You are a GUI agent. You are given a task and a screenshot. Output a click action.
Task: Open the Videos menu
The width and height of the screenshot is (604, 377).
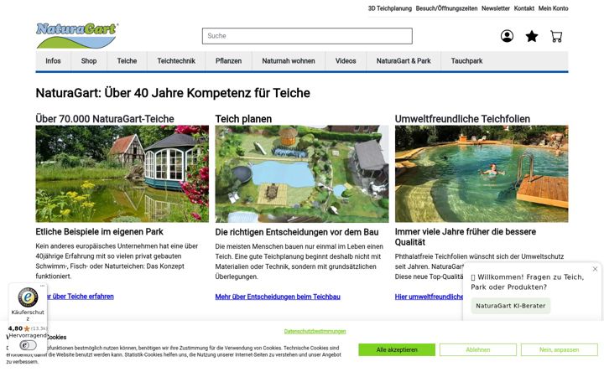346,61
